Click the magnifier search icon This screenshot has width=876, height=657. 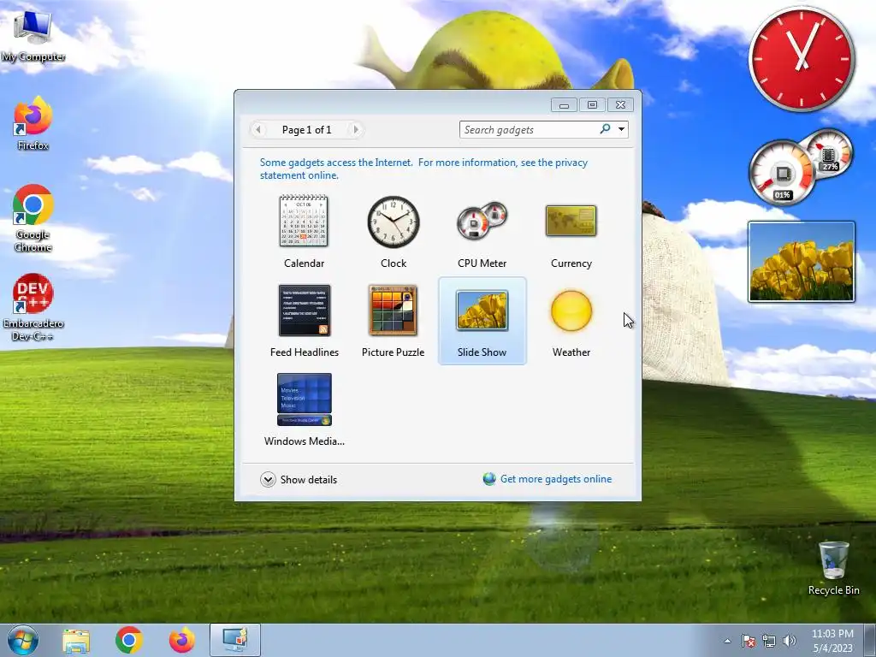click(x=605, y=129)
